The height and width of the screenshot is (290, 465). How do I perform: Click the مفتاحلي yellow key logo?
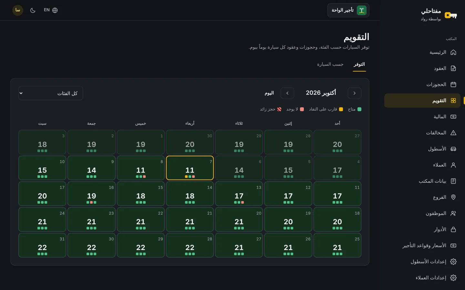coord(451,15)
